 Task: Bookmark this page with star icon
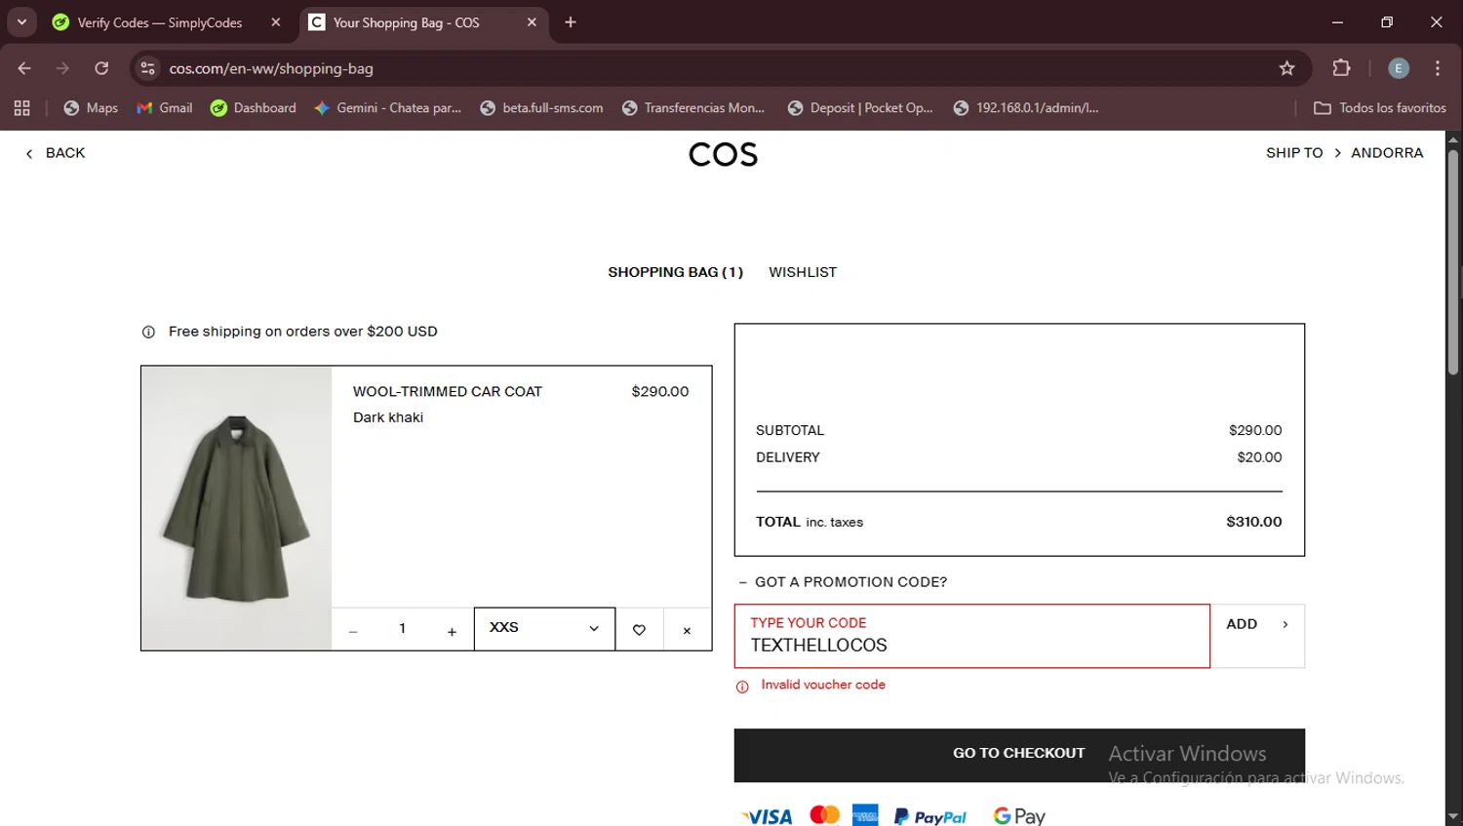pyautogui.click(x=1286, y=68)
